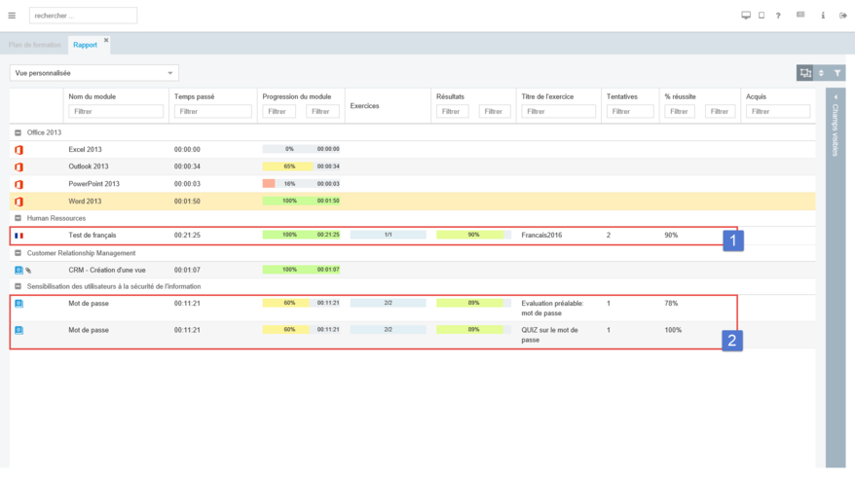Click the rechercher search field
This screenshot has height=477, width=855.
[x=83, y=16]
